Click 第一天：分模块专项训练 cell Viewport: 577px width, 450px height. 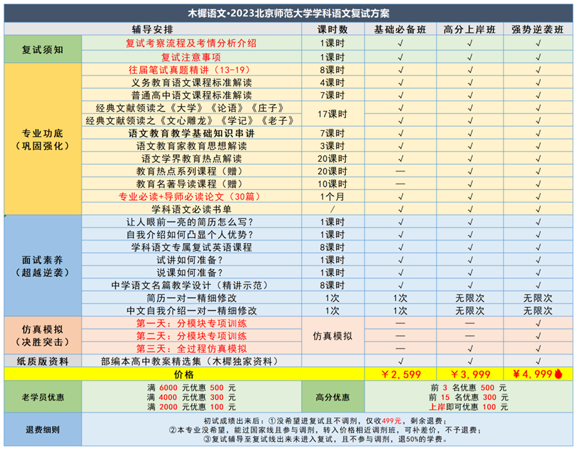192,323
